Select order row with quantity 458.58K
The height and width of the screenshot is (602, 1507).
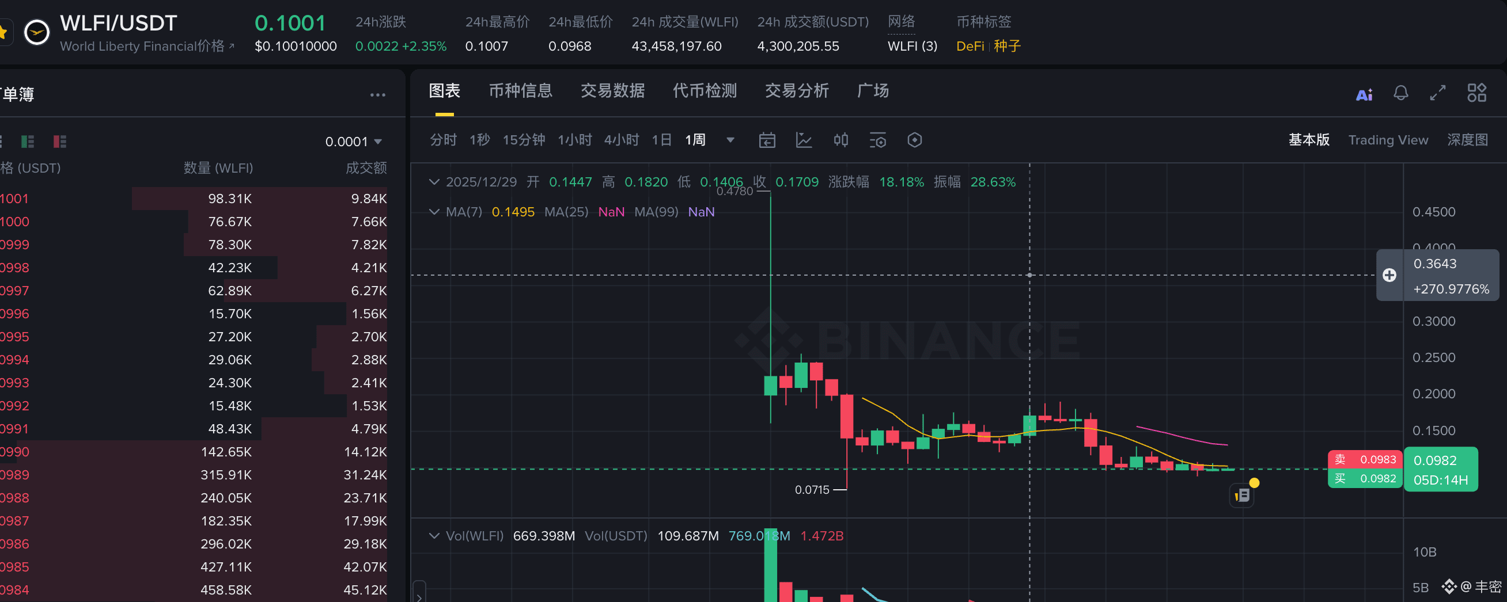tap(194, 590)
